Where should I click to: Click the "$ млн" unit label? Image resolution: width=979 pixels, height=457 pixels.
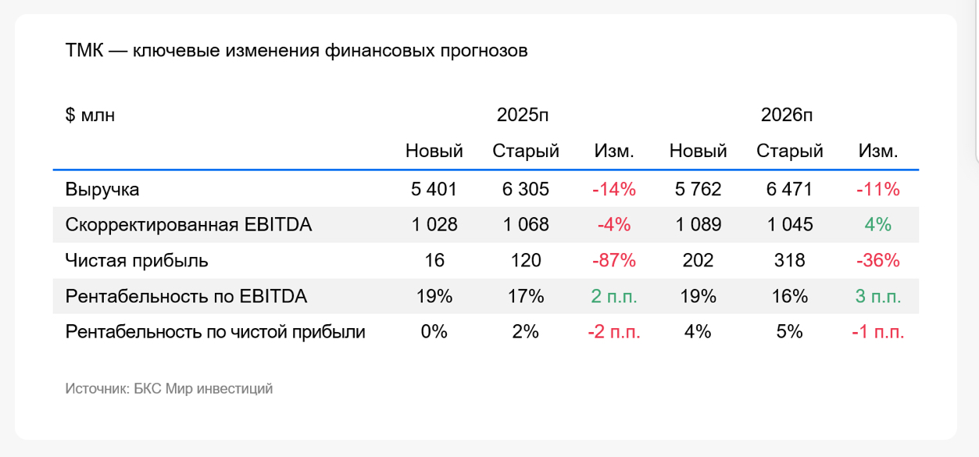(90, 116)
